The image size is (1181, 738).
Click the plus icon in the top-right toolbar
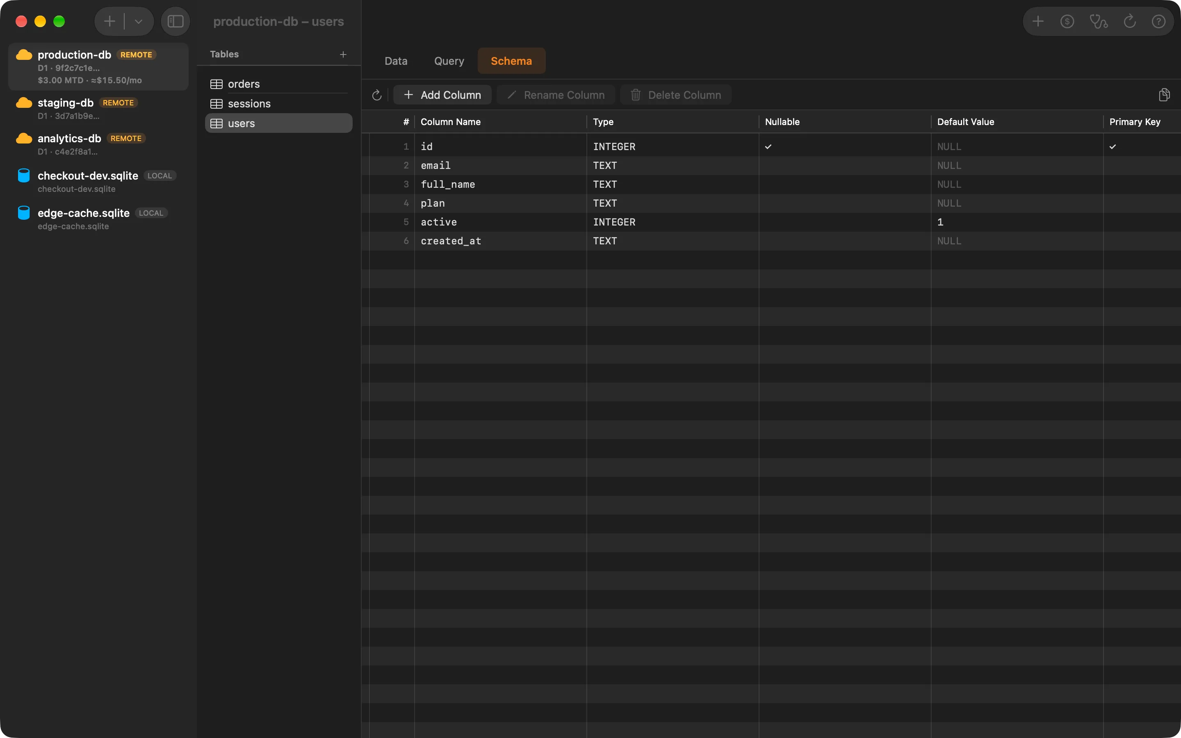point(1038,21)
